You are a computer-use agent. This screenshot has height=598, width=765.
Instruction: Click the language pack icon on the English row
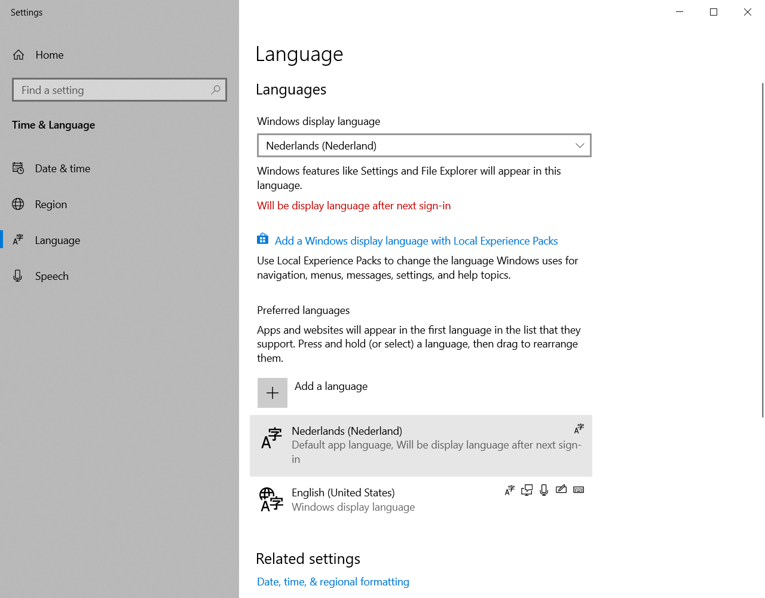pos(509,489)
